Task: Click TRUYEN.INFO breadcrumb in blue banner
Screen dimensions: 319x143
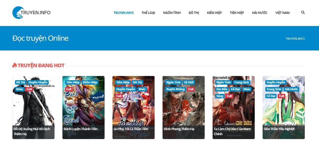Action: point(295,39)
